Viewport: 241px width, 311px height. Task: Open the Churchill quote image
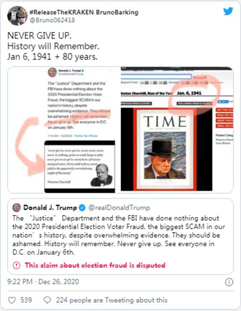[79, 167]
